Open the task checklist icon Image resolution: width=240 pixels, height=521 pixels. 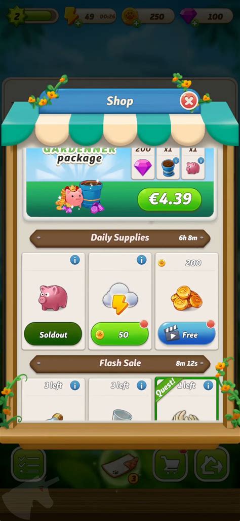click(28, 465)
